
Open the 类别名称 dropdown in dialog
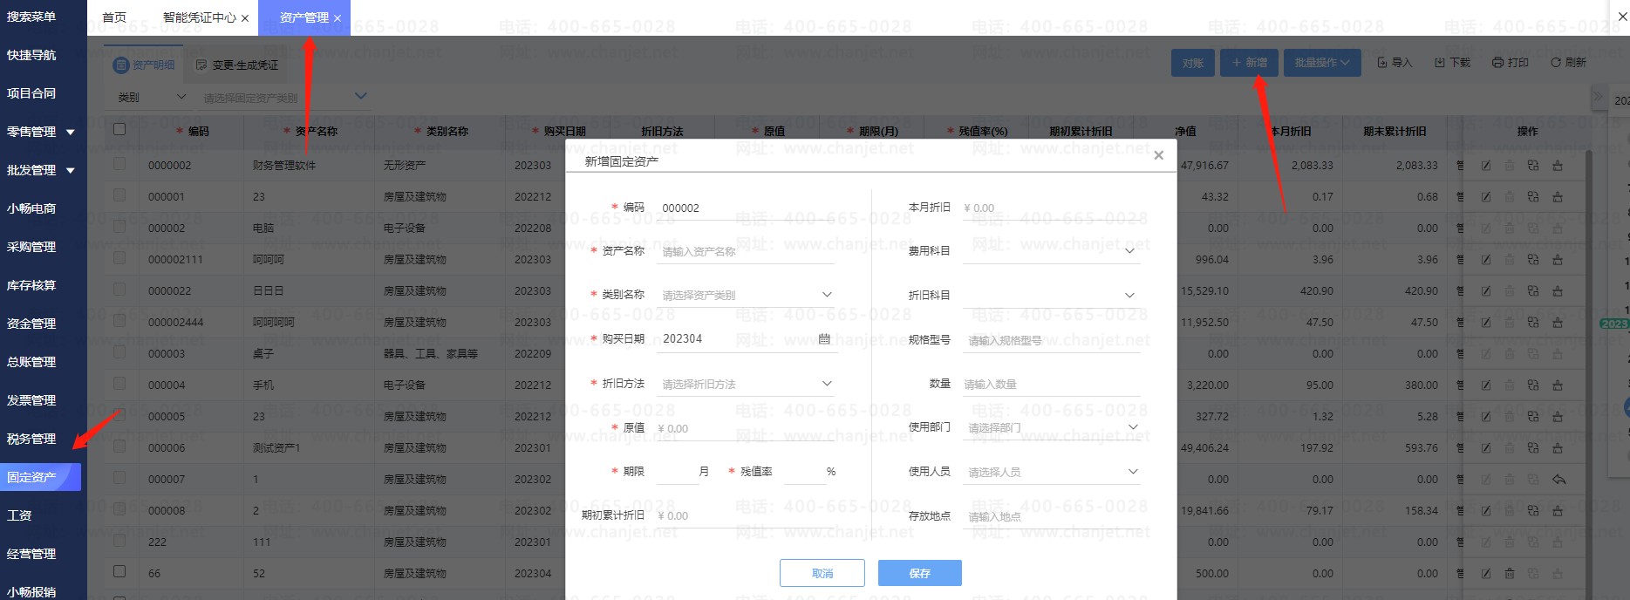tap(747, 295)
